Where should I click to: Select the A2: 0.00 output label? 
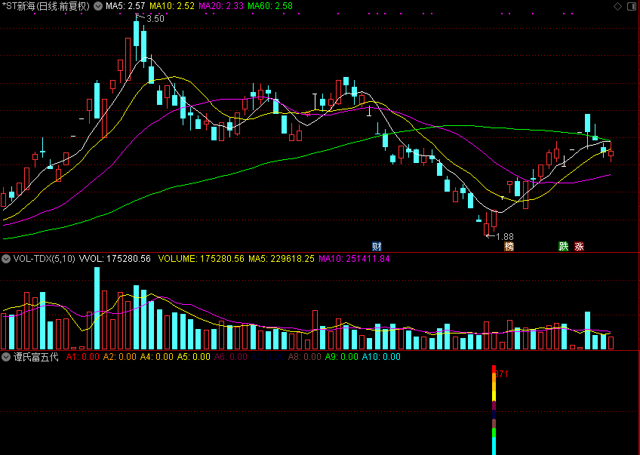[119, 357]
